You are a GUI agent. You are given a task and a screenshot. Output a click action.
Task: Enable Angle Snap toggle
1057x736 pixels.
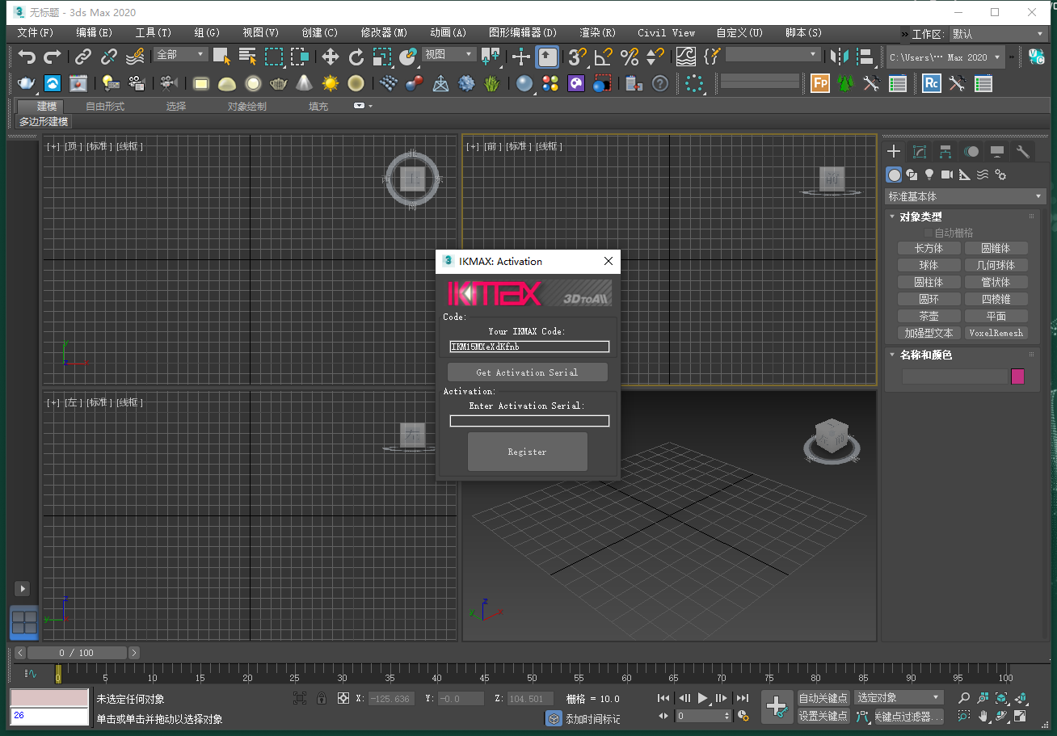click(602, 57)
